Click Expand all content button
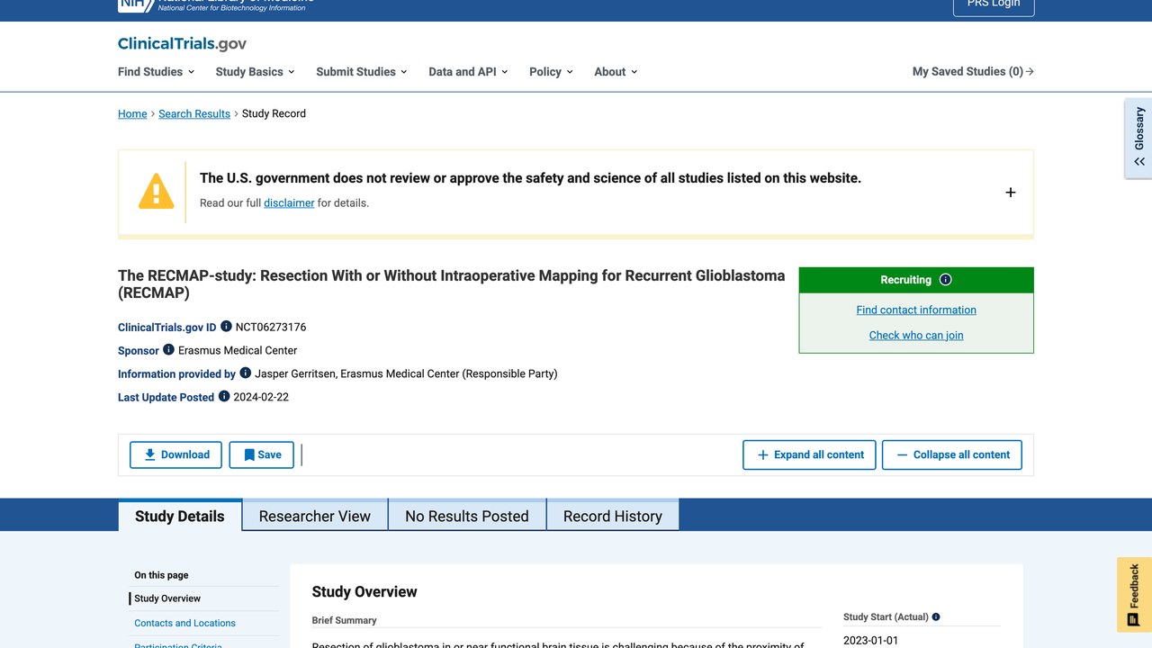Viewport: 1152px width, 648px height. [809, 454]
